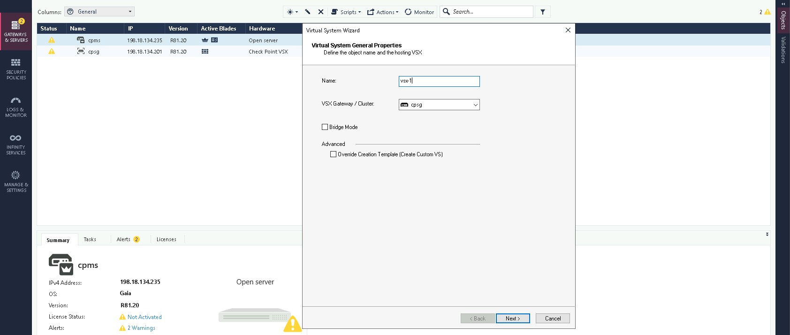
Task: Open Gateways & Servers view
Action: click(x=16, y=31)
